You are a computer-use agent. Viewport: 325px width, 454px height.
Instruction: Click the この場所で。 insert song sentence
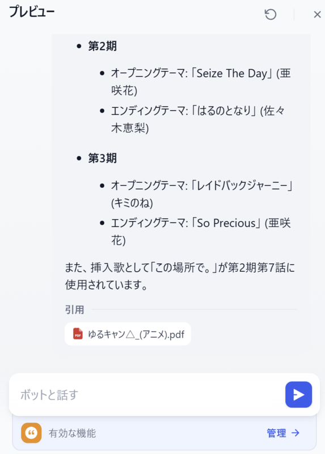tap(180, 276)
